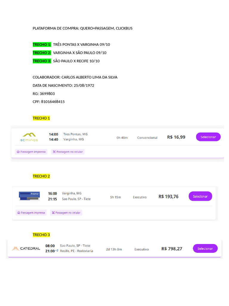This screenshot has width=229, height=306.
Task: Click the CPF number line
Action: (x=49, y=102)
